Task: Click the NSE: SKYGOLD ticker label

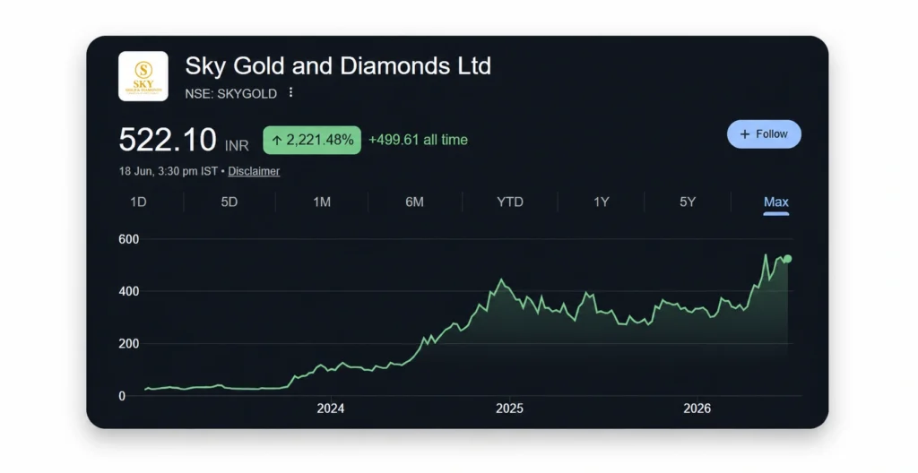Action: point(230,94)
